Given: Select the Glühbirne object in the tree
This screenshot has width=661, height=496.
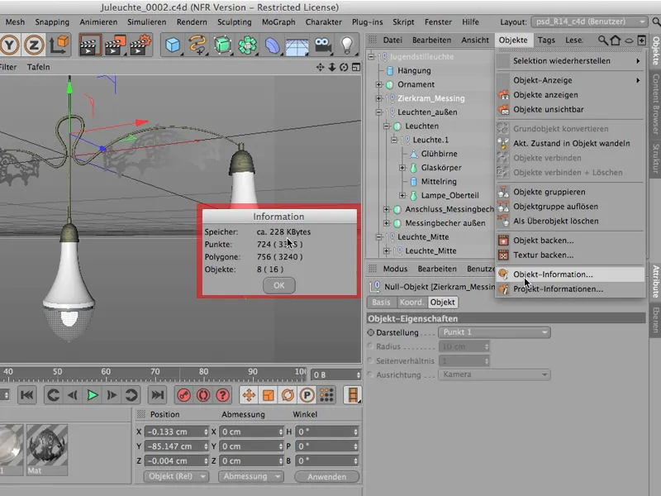Looking at the screenshot, I should click(x=439, y=154).
